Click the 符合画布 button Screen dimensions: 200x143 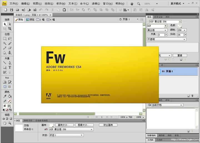(108, 125)
